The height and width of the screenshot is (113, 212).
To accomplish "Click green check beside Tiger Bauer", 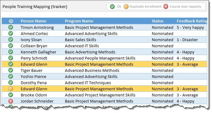I will pyautogui.click(x=11, y=70).
